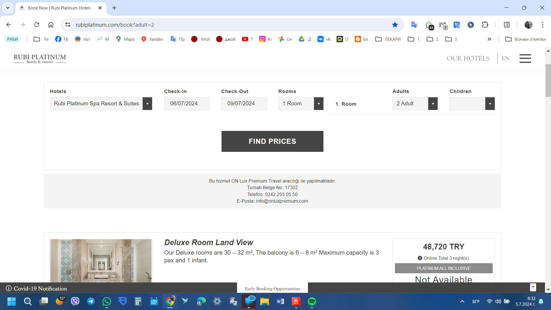Click the FIND PRICES button
The image size is (551, 310).
(x=272, y=141)
